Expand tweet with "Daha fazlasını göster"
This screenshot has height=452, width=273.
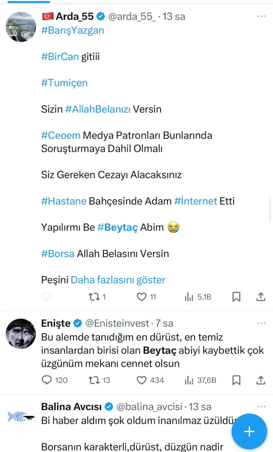click(x=118, y=280)
